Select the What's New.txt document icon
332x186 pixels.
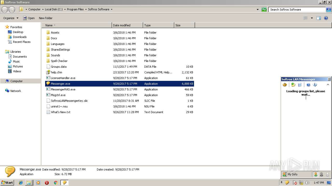(48, 112)
